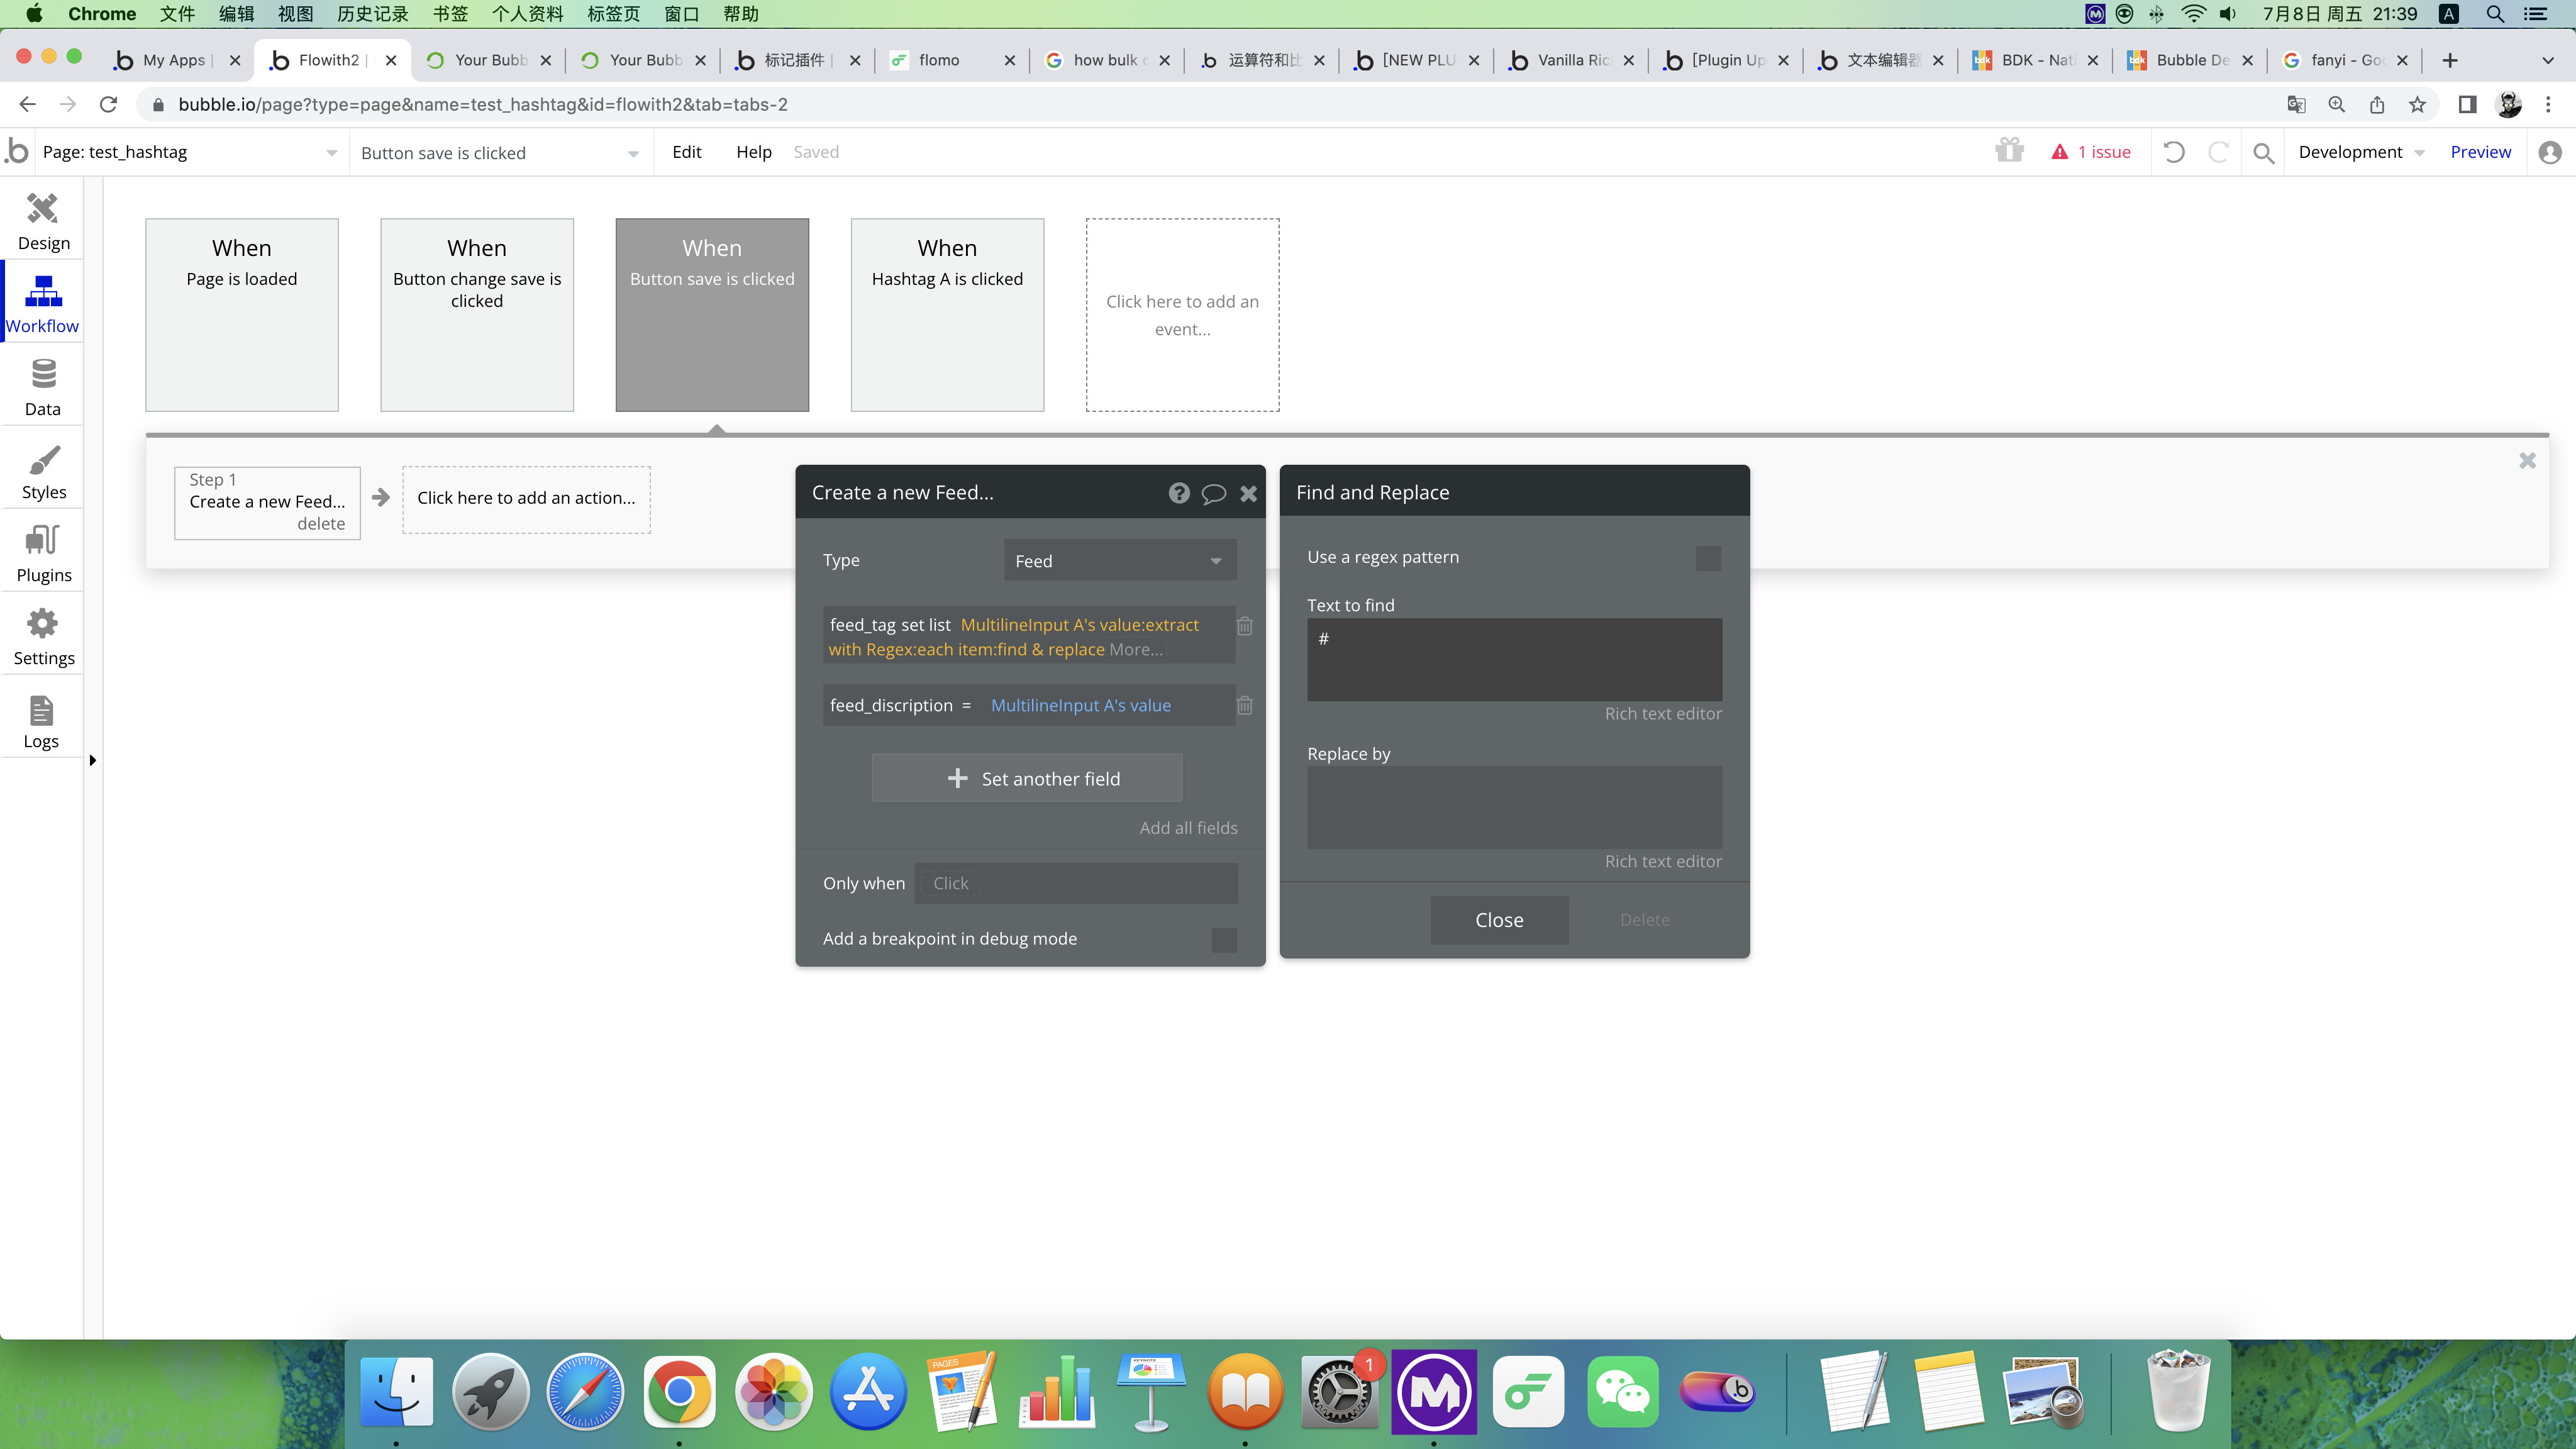The height and width of the screenshot is (1449, 2576).
Task: Open the Styles panel
Action: click(43, 470)
